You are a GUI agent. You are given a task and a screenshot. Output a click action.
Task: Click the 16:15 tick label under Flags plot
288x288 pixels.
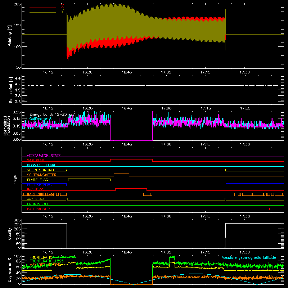pyautogui.click(x=48, y=216)
